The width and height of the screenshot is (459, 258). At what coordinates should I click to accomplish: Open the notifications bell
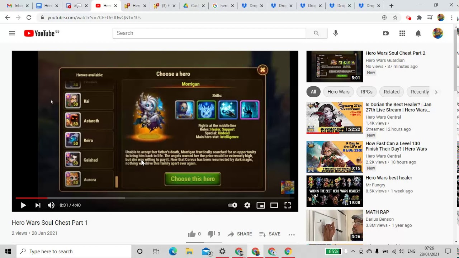pyautogui.click(x=418, y=33)
